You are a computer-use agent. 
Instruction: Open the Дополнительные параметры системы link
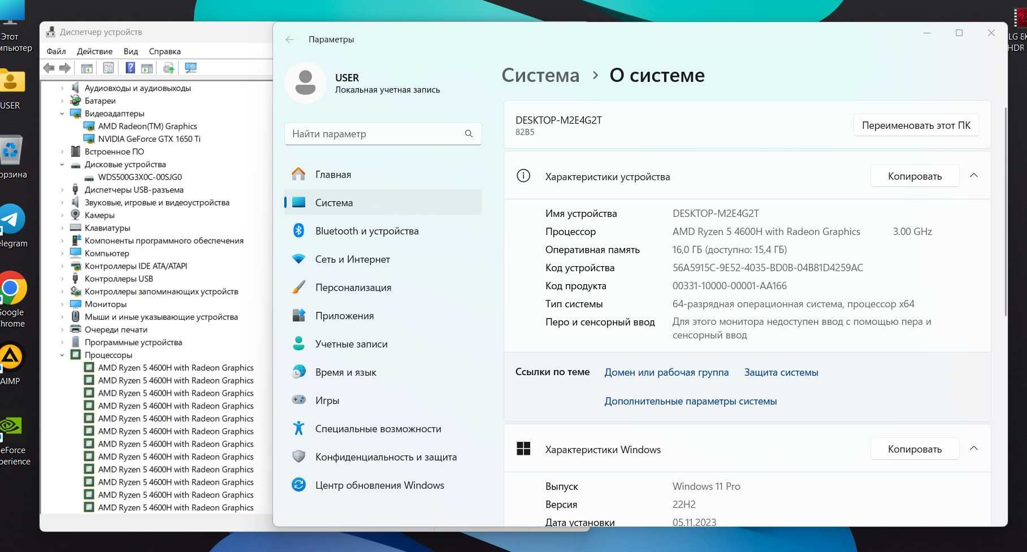click(690, 401)
